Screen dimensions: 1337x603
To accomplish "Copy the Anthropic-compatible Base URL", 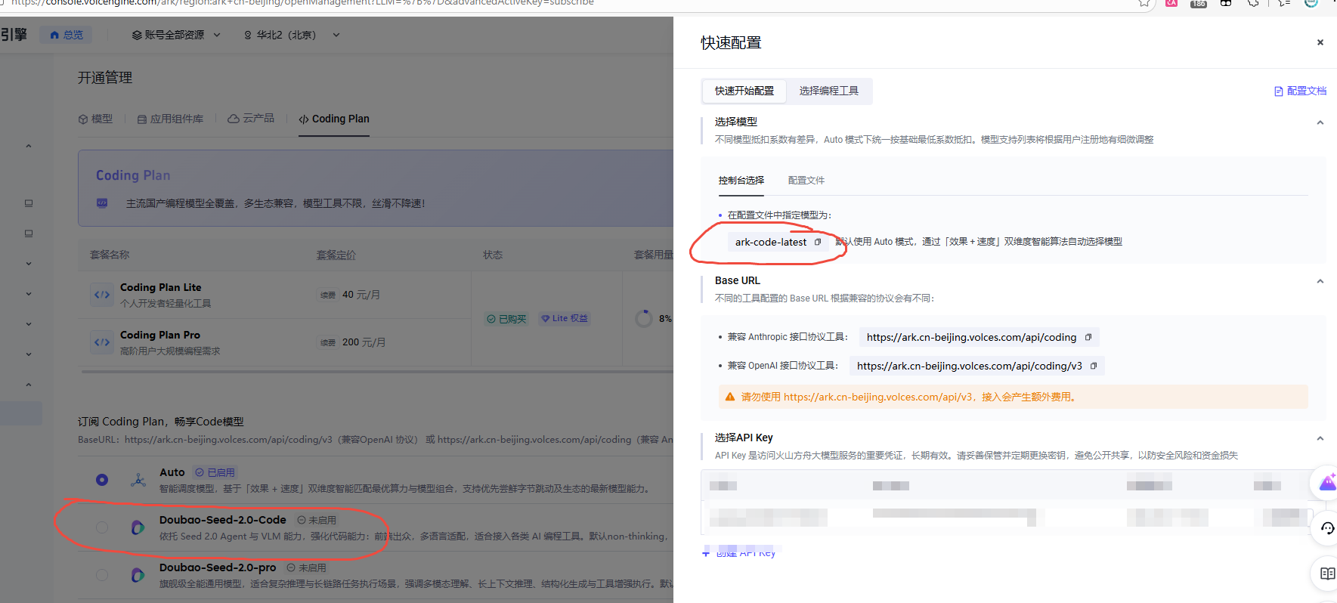I will (1088, 337).
